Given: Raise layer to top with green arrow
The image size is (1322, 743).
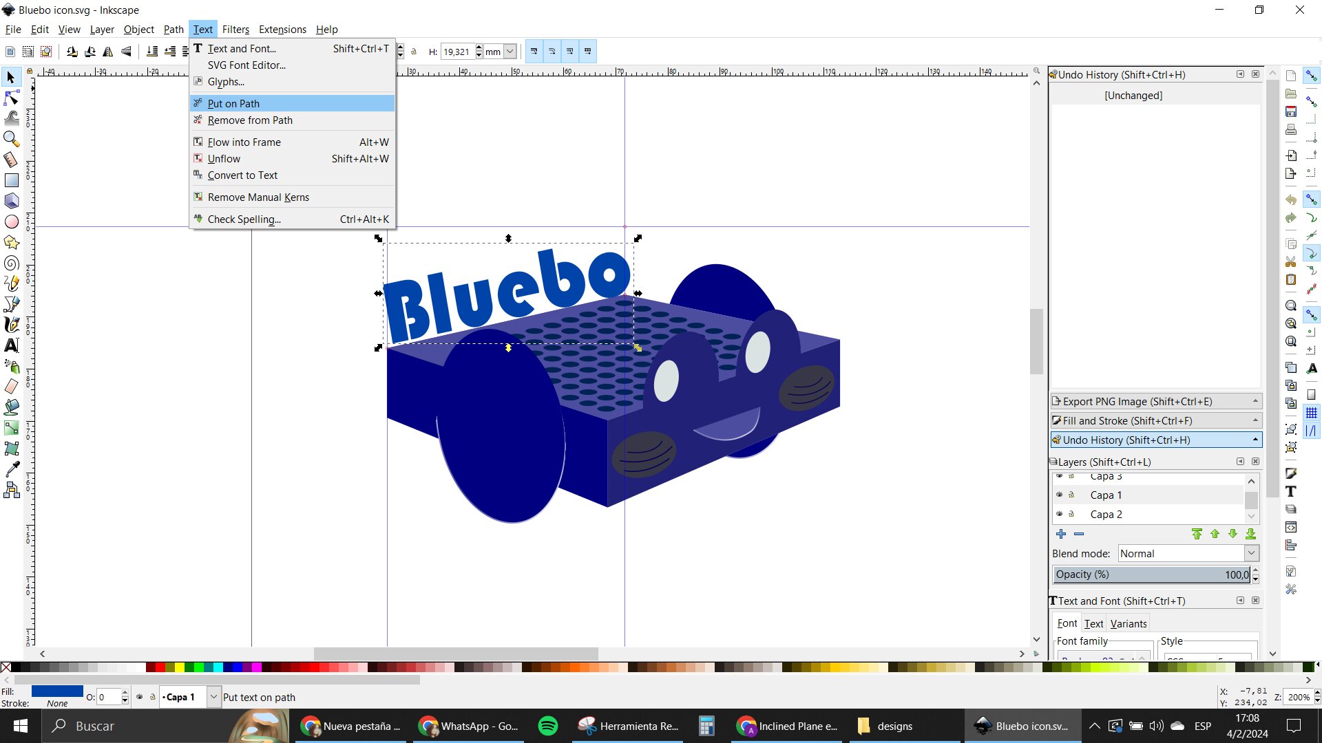Looking at the screenshot, I should [x=1197, y=534].
